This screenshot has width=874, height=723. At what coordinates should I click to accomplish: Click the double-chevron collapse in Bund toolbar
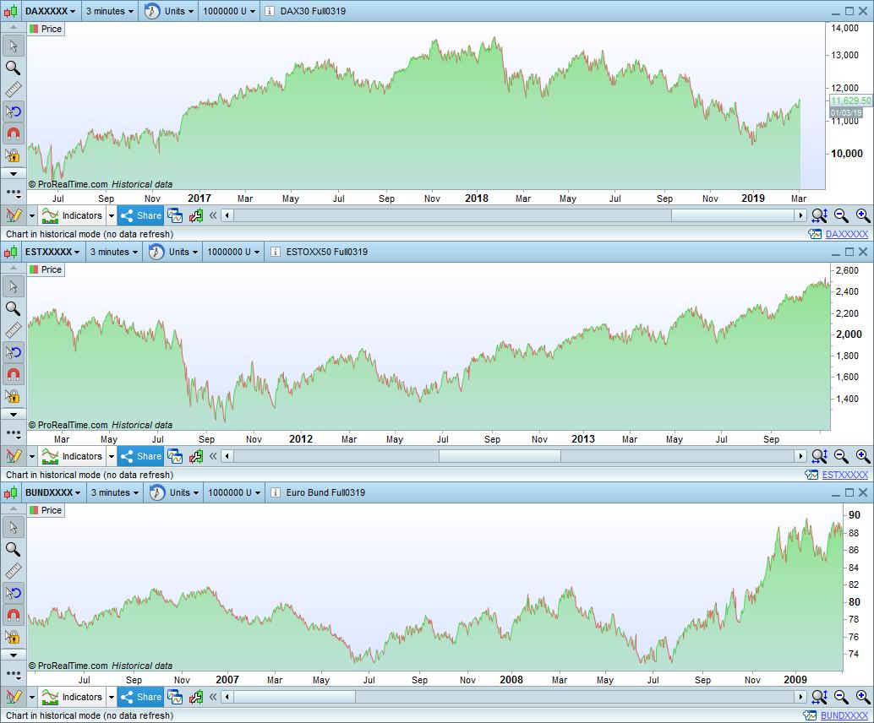(213, 697)
